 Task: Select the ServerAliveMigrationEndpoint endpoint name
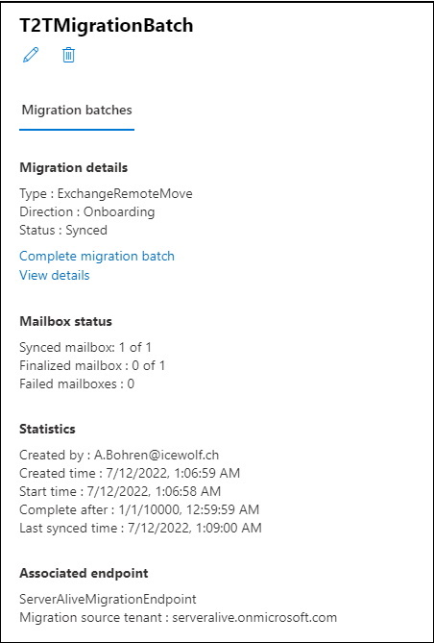108,599
